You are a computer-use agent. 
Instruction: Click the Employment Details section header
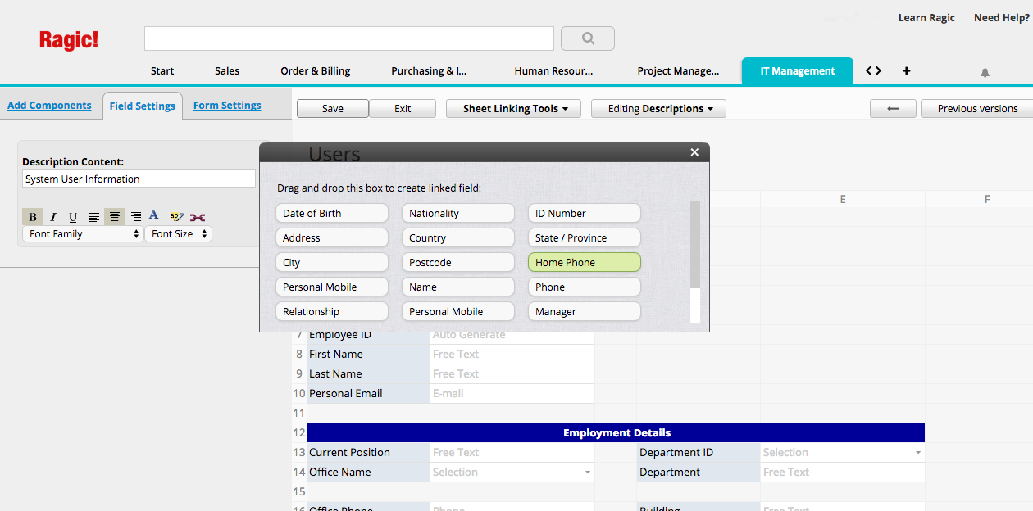[616, 433]
